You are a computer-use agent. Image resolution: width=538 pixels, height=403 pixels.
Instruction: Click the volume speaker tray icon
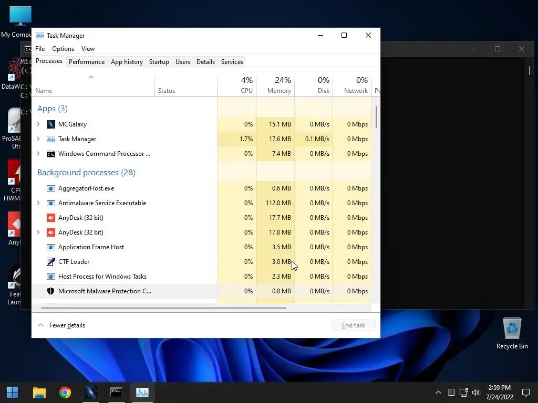click(x=476, y=392)
